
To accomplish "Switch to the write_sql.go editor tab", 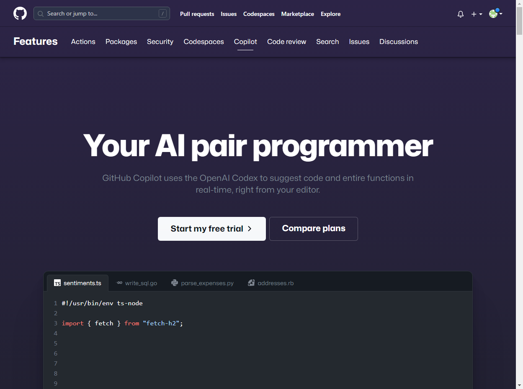I will point(140,283).
